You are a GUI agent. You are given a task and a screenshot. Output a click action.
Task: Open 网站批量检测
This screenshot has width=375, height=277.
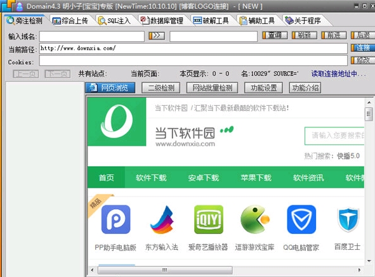click(212, 87)
